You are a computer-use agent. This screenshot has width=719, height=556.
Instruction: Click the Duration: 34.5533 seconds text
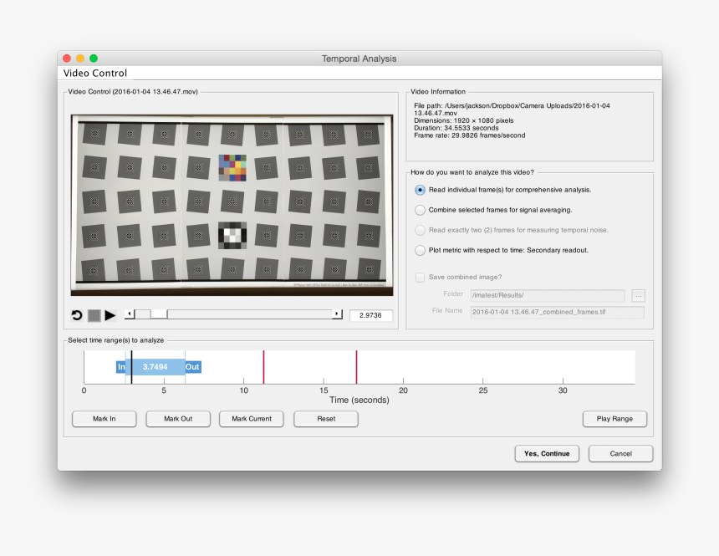tap(456, 128)
